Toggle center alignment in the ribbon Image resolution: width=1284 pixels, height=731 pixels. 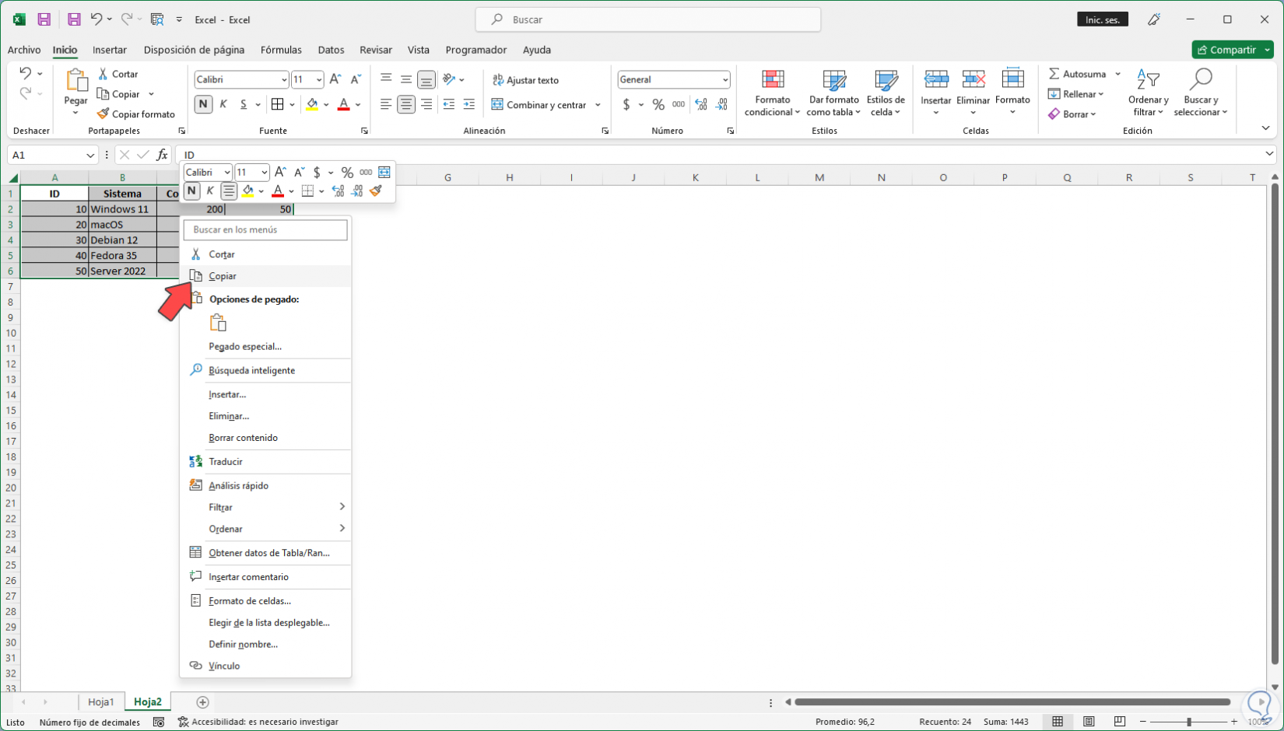coord(406,105)
